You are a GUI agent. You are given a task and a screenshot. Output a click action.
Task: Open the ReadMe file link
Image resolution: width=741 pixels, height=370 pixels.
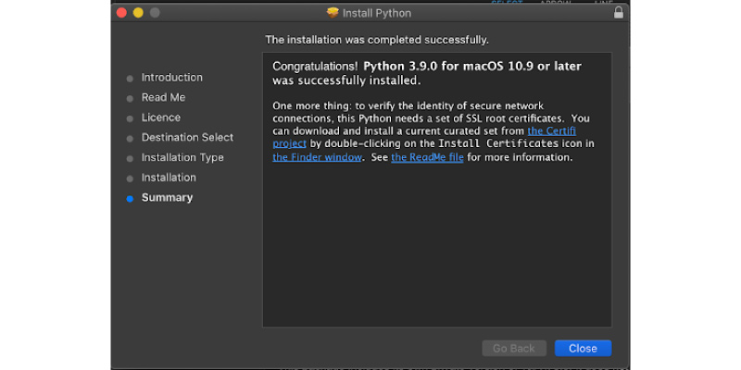[427, 157]
